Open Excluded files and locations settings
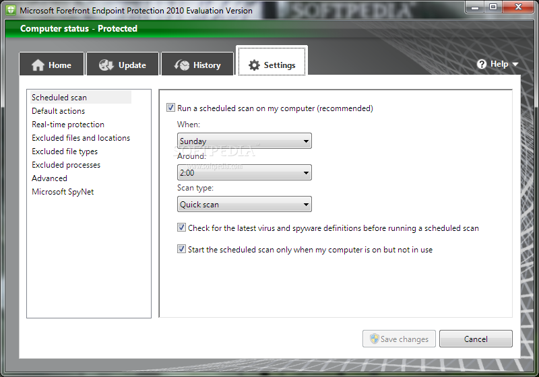539x377 pixels. point(81,138)
